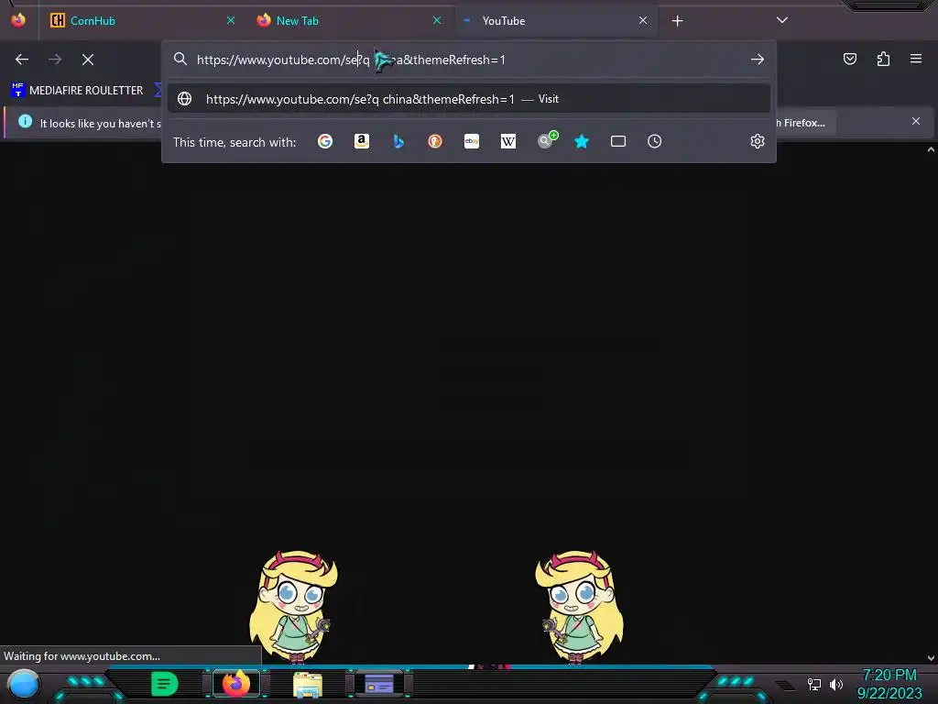Screen dimensions: 938x704
Task: Close the CornHub tab
Action: coord(231,20)
